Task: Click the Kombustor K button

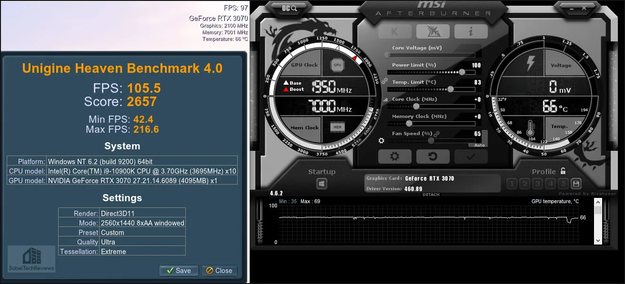Action: click(394, 31)
